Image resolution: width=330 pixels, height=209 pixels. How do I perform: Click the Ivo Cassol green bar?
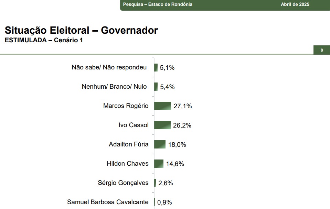pos(162,125)
